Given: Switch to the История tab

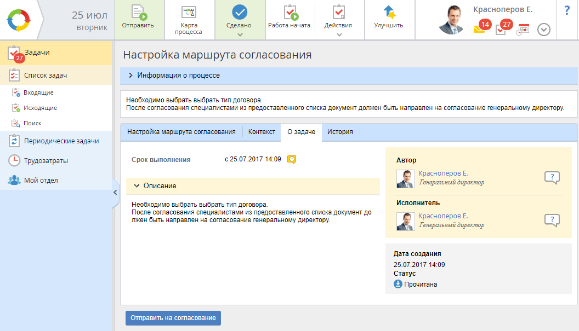Looking at the screenshot, I should 340,132.
